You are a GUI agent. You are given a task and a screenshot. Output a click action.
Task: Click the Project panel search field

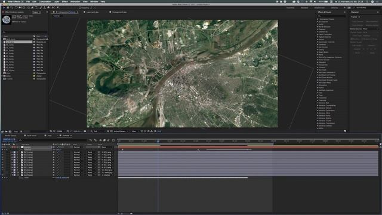(x=24, y=32)
